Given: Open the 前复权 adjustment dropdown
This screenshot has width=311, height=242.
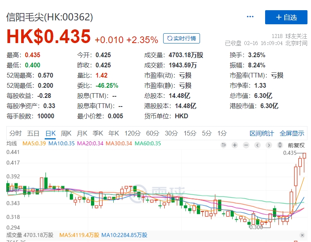Looking at the screenshot, I should coord(296,145).
